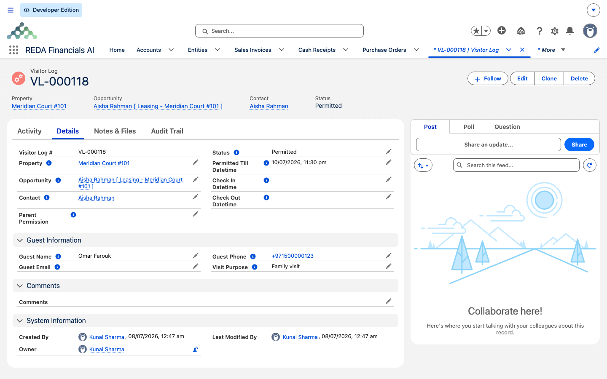Click the Setup gear icon
This screenshot has height=379, width=607.
555,31
